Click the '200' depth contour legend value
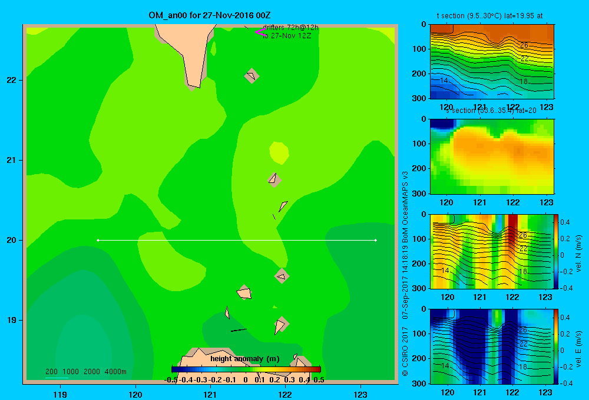Image resolution: width=589 pixels, height=400 pixels. 51,372
